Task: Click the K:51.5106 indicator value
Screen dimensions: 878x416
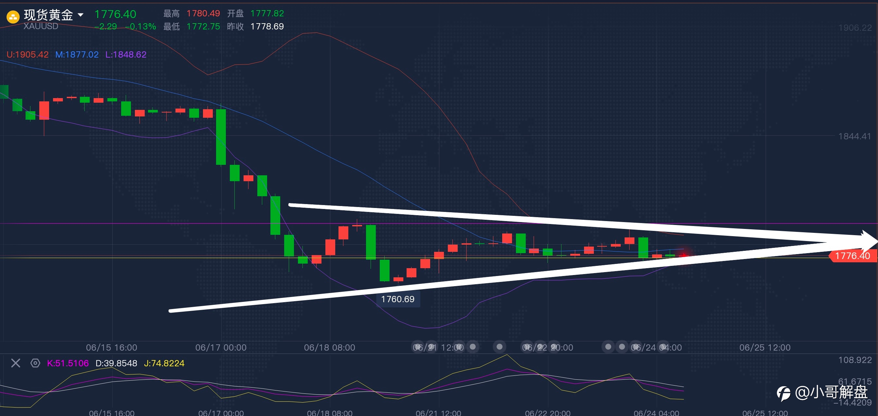Action: pos(68,363)
